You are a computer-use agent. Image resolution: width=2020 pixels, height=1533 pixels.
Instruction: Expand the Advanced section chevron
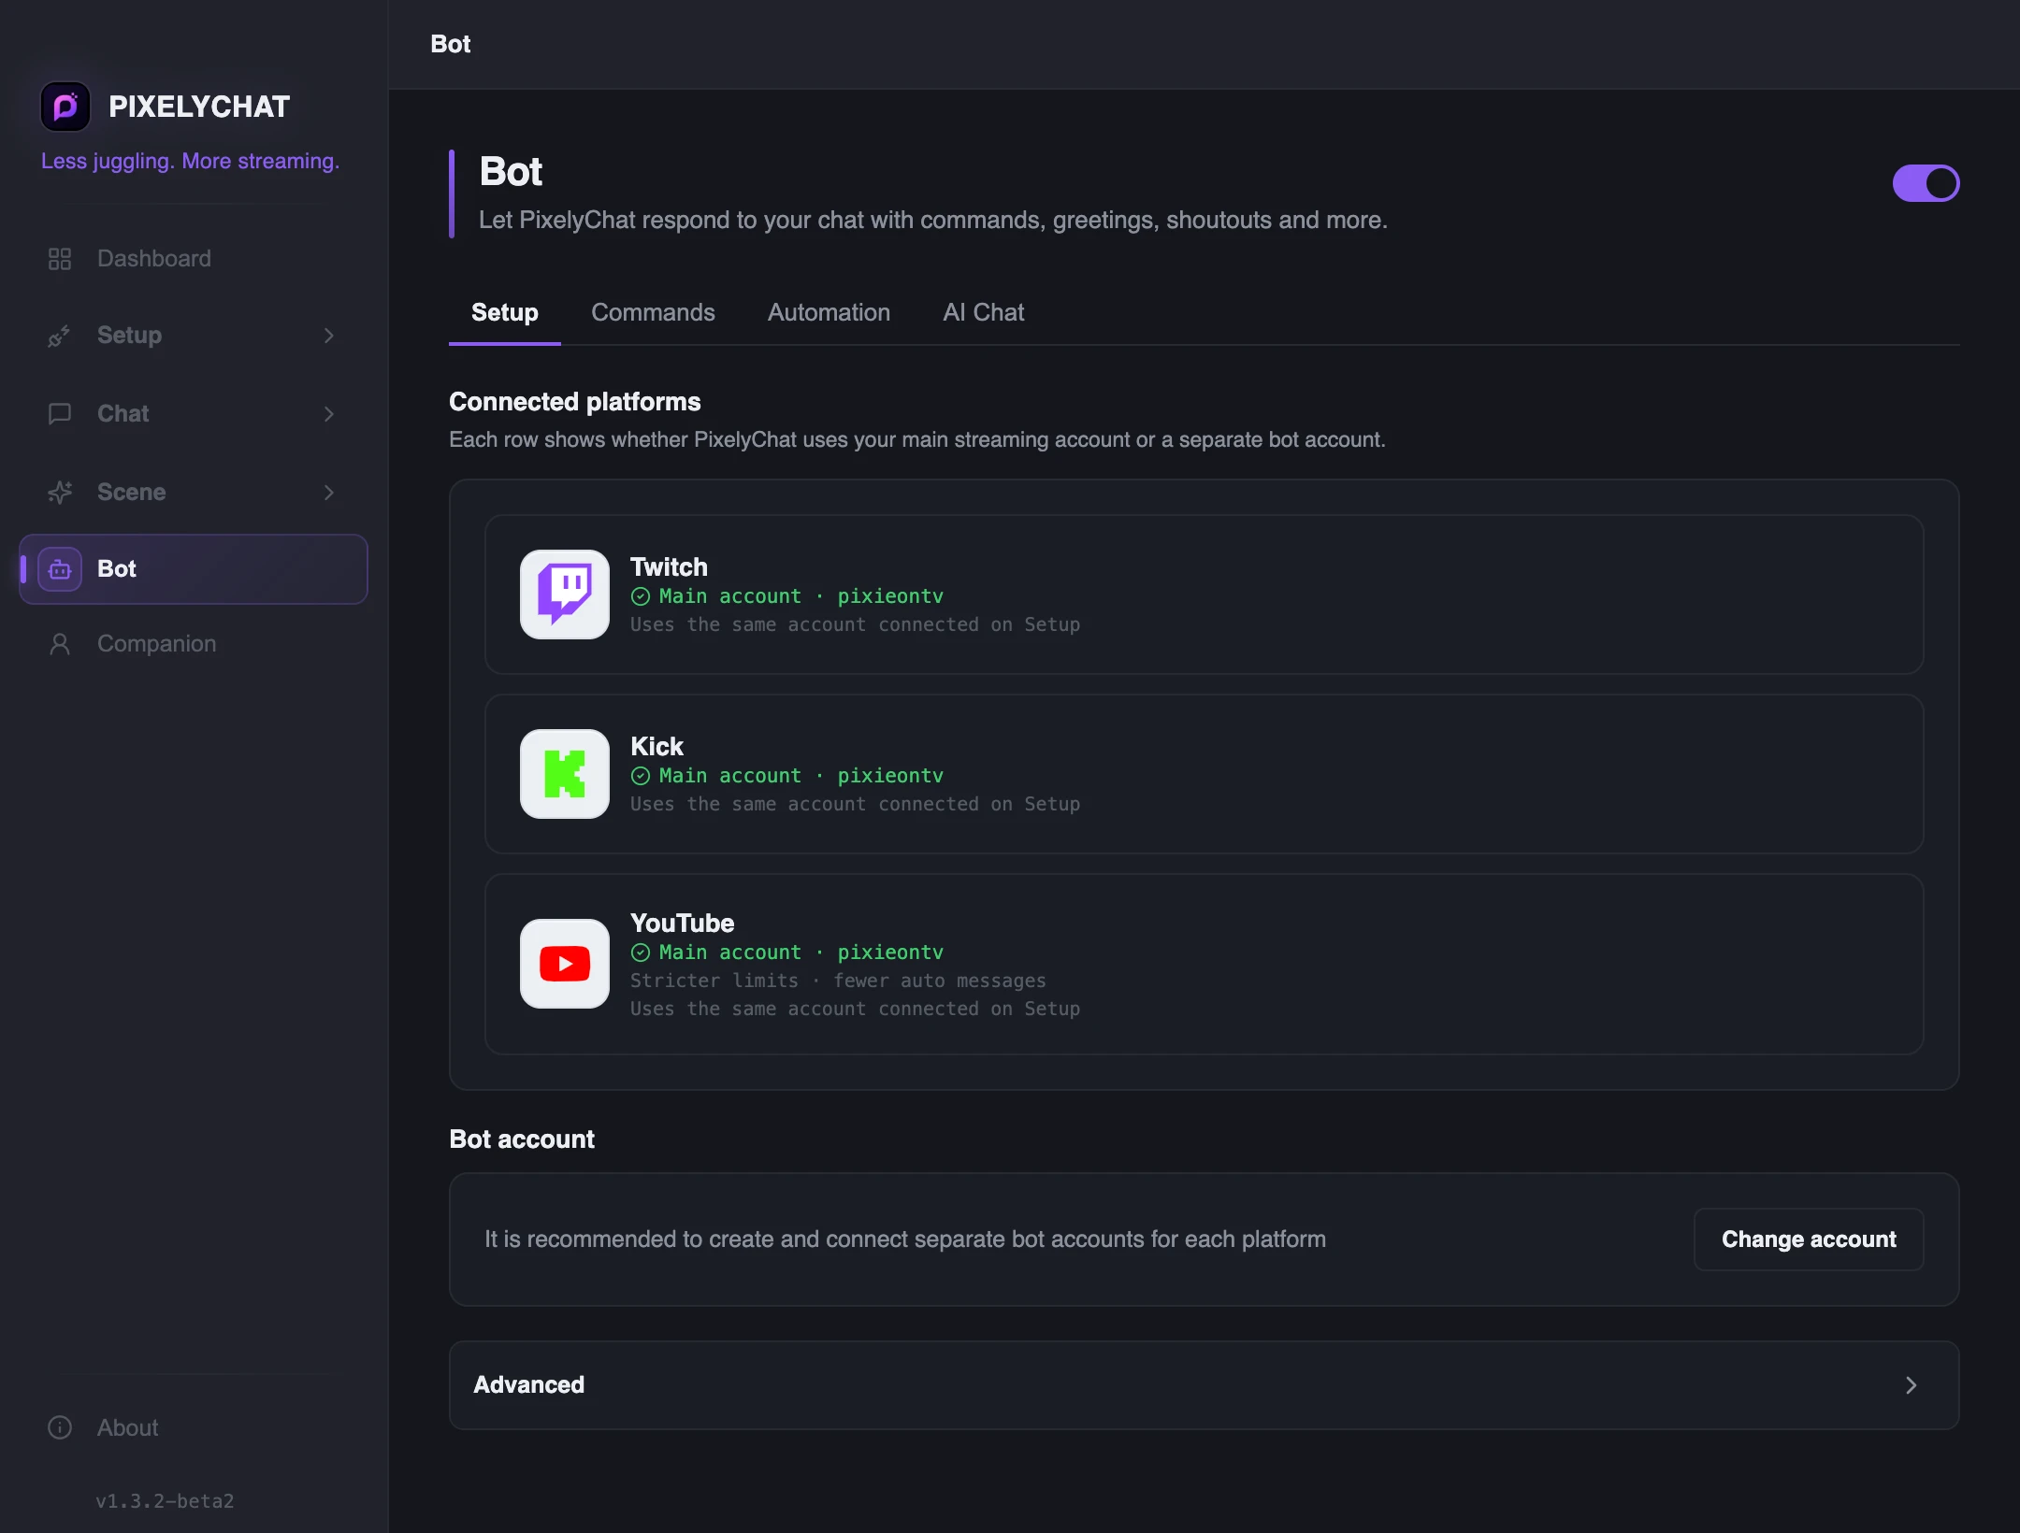(1911, 1385)
